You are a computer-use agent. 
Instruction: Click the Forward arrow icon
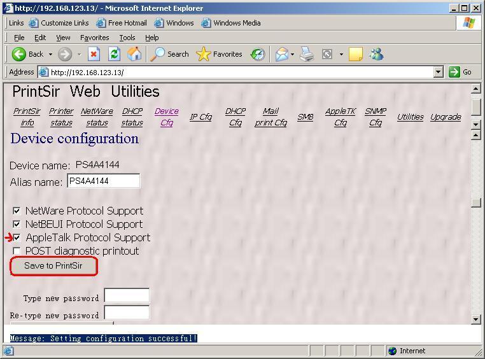click(x=65, y=54)
